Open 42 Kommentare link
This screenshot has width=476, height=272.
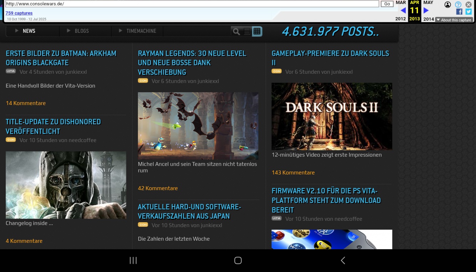click(x=158, y=188)
